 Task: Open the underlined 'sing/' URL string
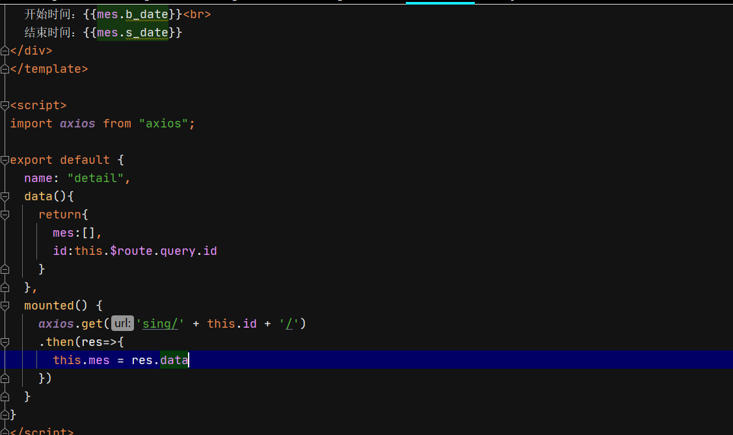tap(160, 324)
